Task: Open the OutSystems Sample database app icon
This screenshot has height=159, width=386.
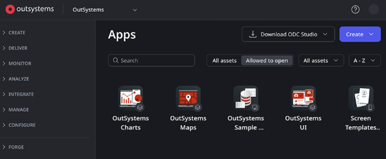Action: tap(246, 98)
